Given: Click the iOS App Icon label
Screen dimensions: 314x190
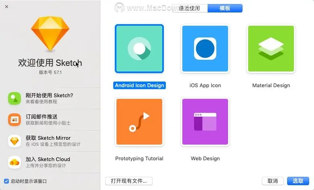Looking at the screenshot, I should pos(205,86).
